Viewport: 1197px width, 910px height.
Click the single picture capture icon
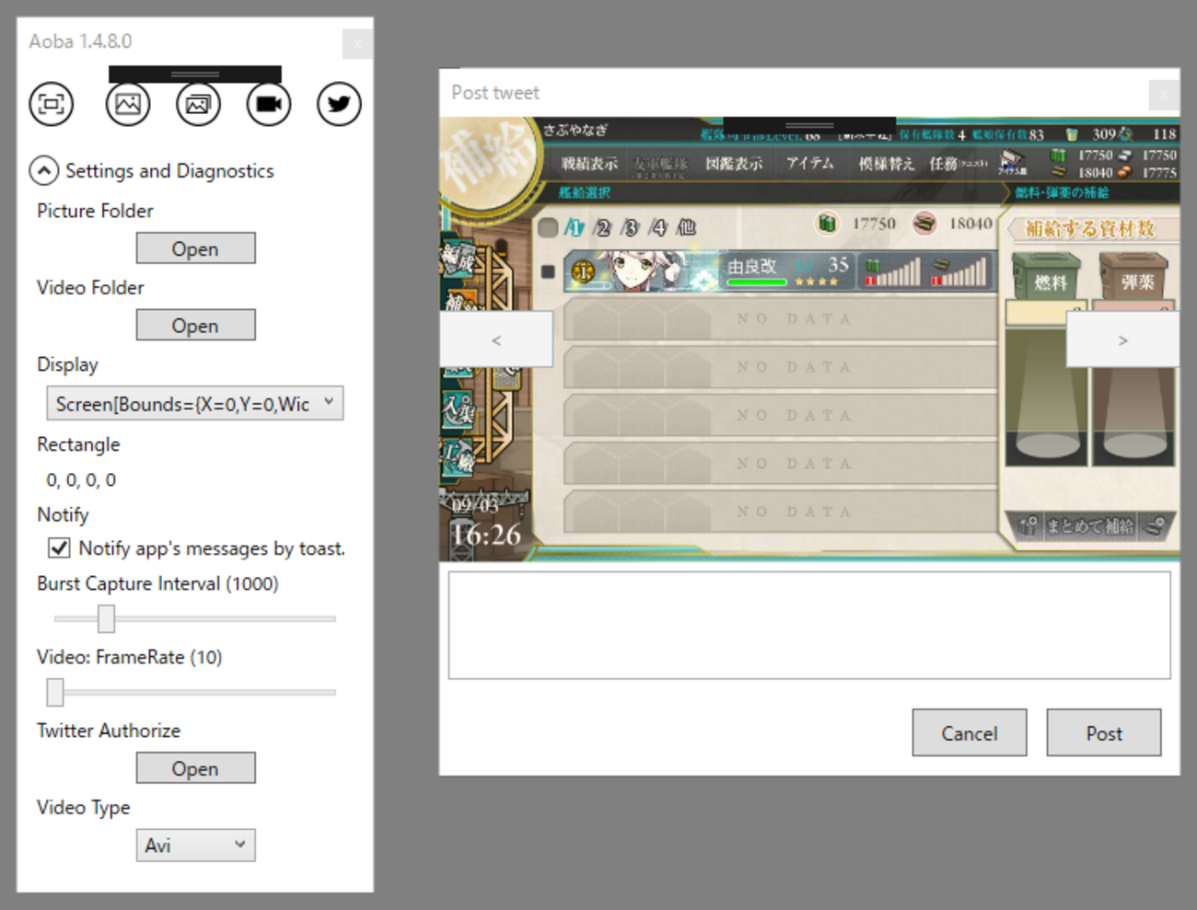pyautogui.click(x=128, y=104)
